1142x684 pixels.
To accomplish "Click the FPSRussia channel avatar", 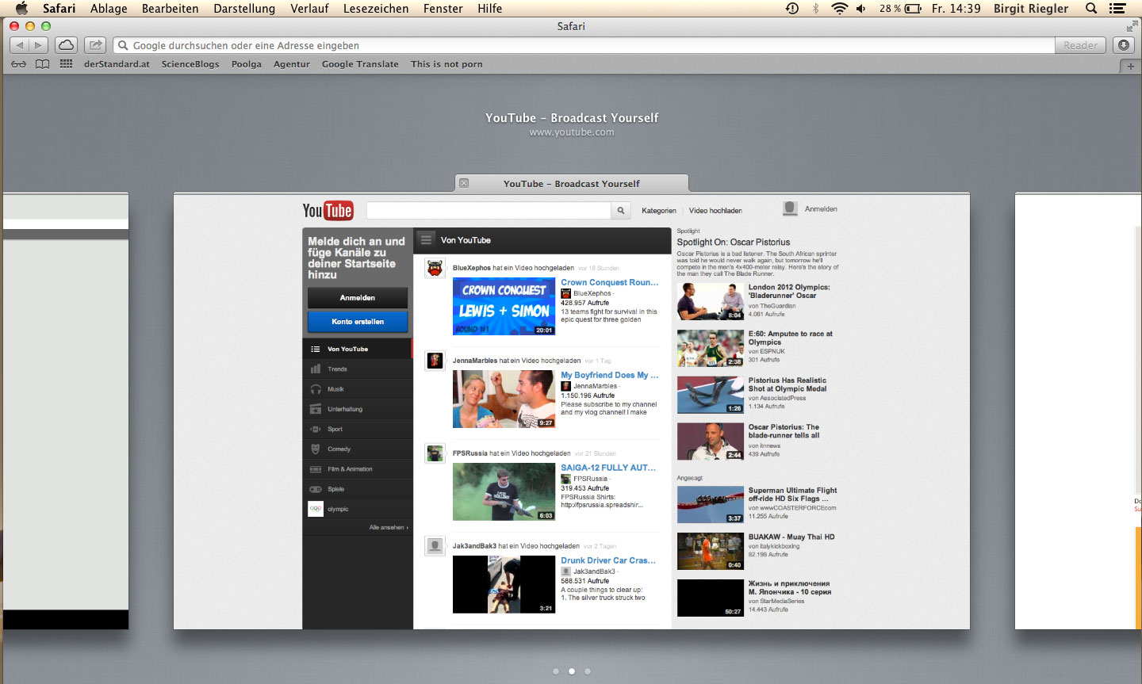I will [x=435, y=453].
